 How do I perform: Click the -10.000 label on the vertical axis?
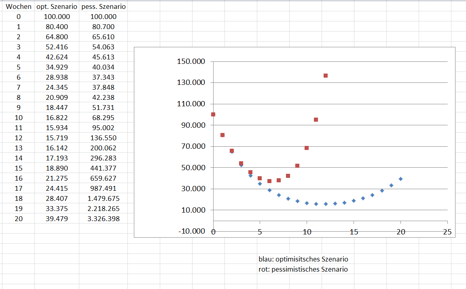pyautogui.click(x=191, y=231)
